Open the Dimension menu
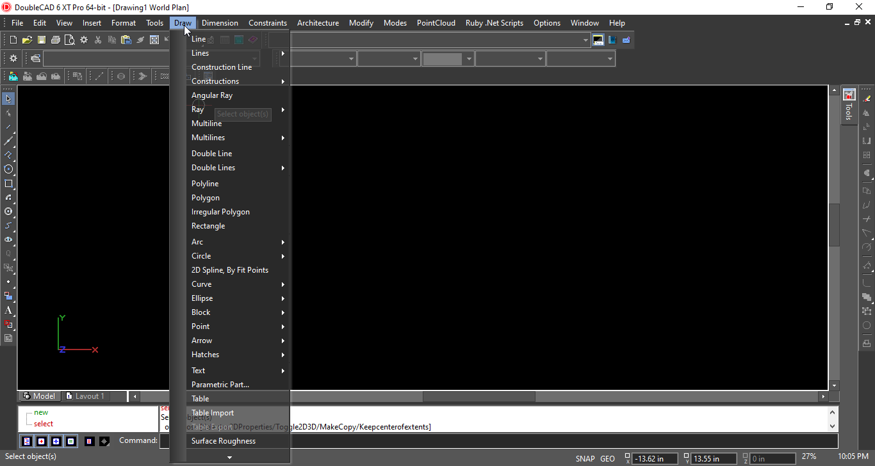This screenshot has height=466, width=875. pos(220,23)
